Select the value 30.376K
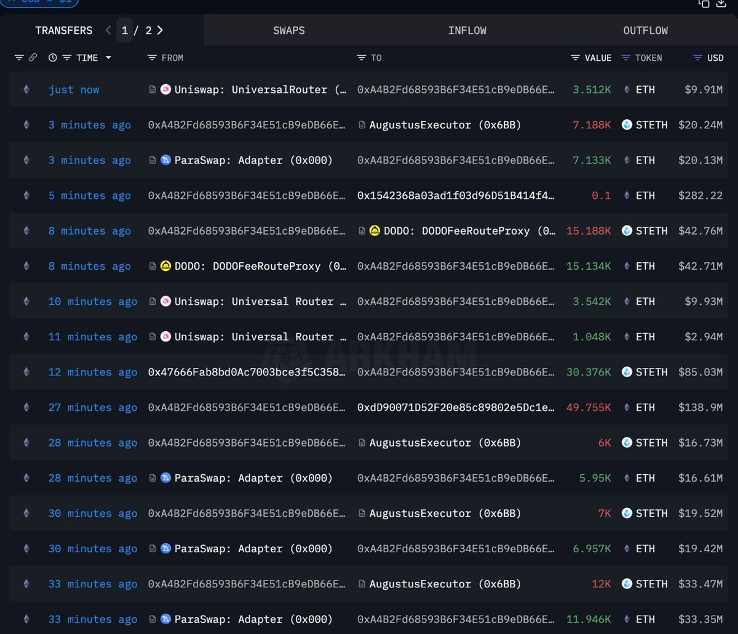Image resolution: width=738 pixels, height=634 pixels. tap(589, 372)
